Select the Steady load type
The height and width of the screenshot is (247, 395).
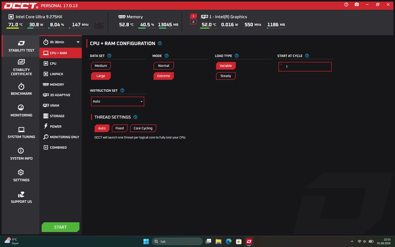click(x=226, y=76)
